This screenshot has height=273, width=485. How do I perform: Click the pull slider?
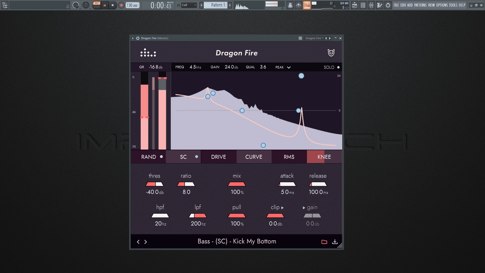[x=237, y=216]
